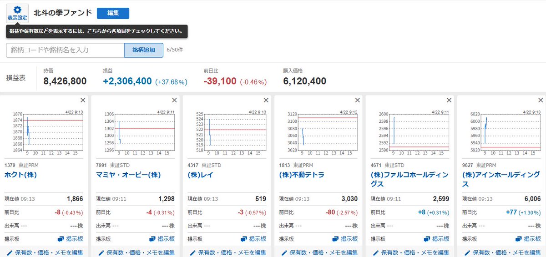Edit 保有数・価格・メモ for (株)レイ
The width and height of the screenshot is (546, 257).
[227, 252]
